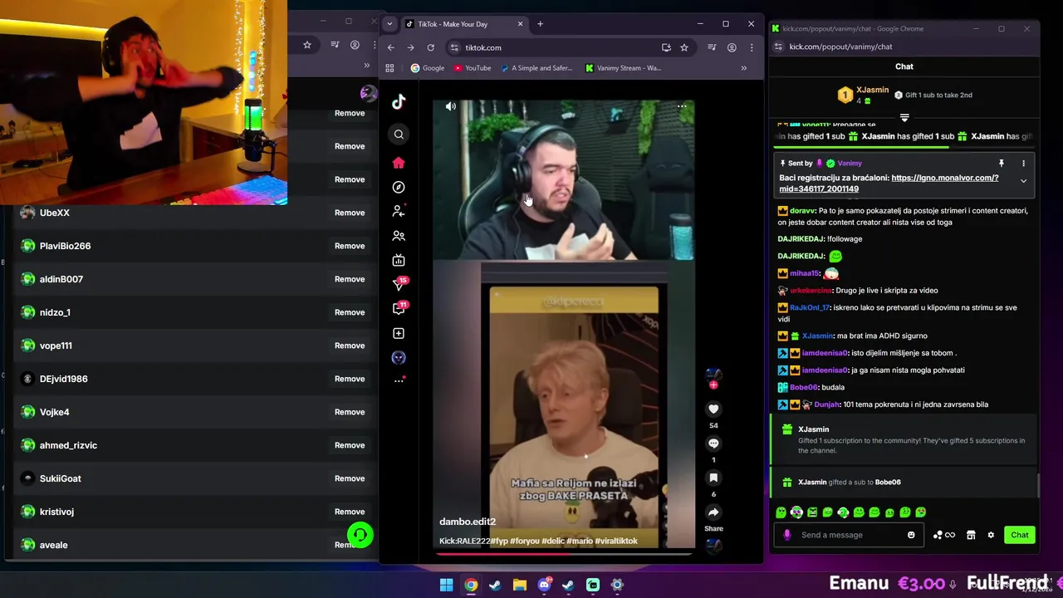Open TikTok activity inbox with 15 badge

click(x=399, y=284)
